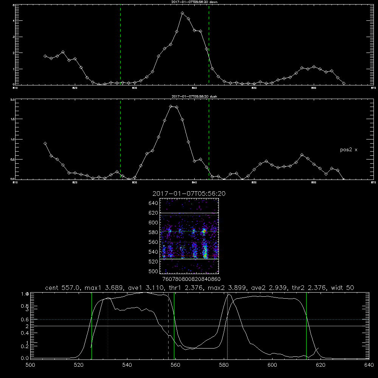Click the '0.4' y-axis label of the bottom plot
This screenshot has width=378, height=378.
pyautogui.click(x=25, y=333)
